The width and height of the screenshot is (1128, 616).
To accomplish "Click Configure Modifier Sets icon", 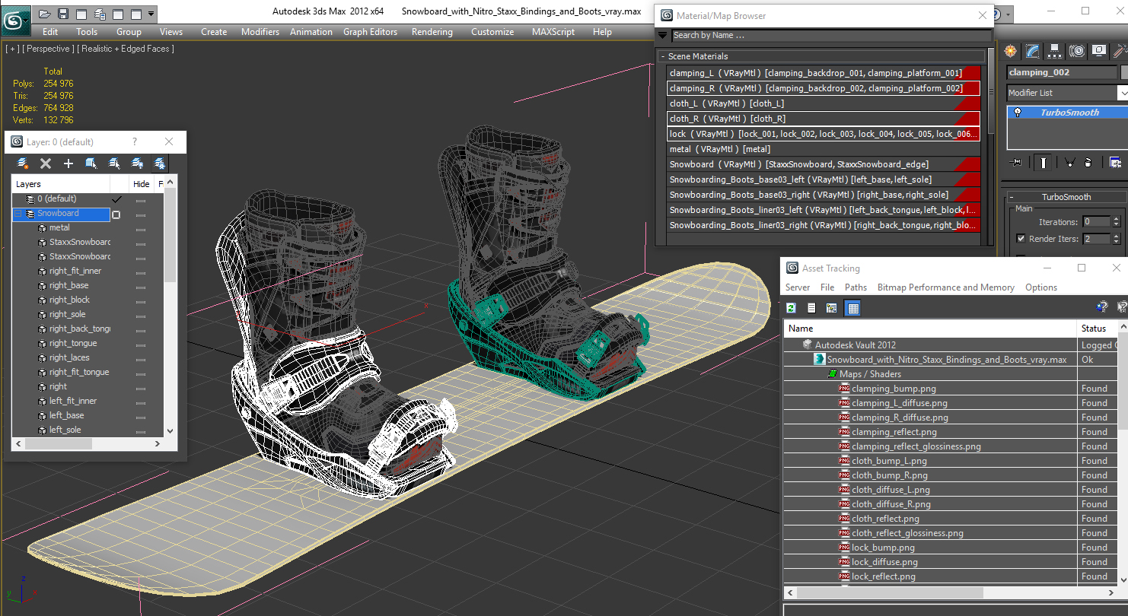I will [x=1115, y=163].
